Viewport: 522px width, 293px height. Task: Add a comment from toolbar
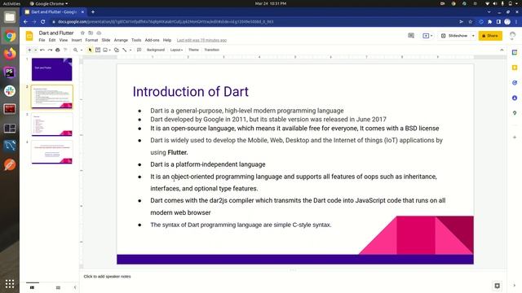click(139, 50)
